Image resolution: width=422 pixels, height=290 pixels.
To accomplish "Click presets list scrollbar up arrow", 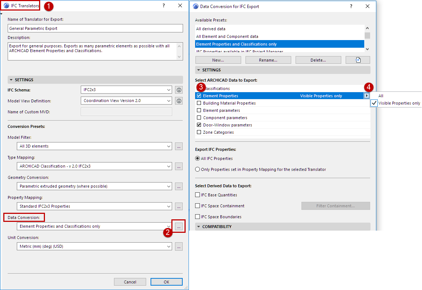I will (367, 28).
